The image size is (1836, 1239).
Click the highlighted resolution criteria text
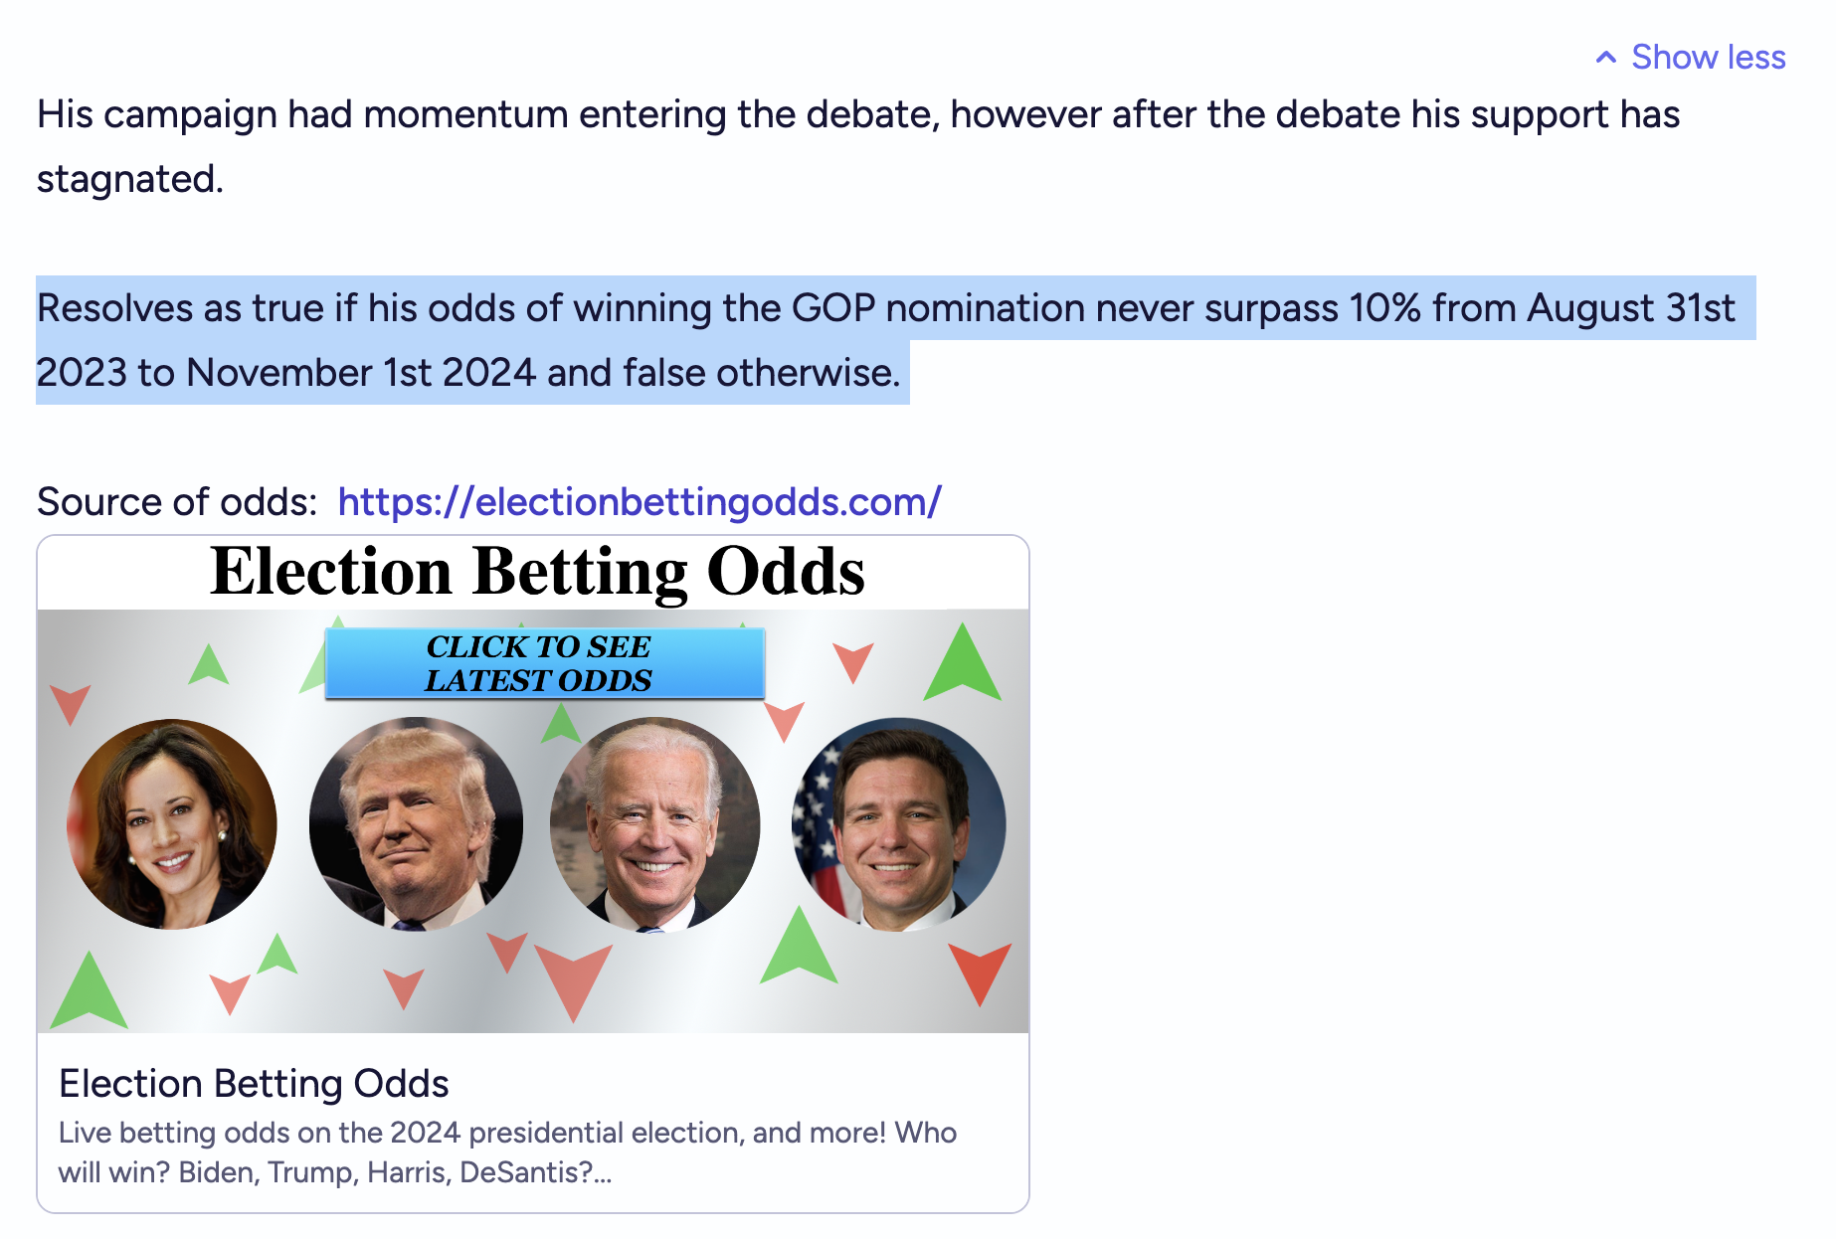[x=885, y=340]
